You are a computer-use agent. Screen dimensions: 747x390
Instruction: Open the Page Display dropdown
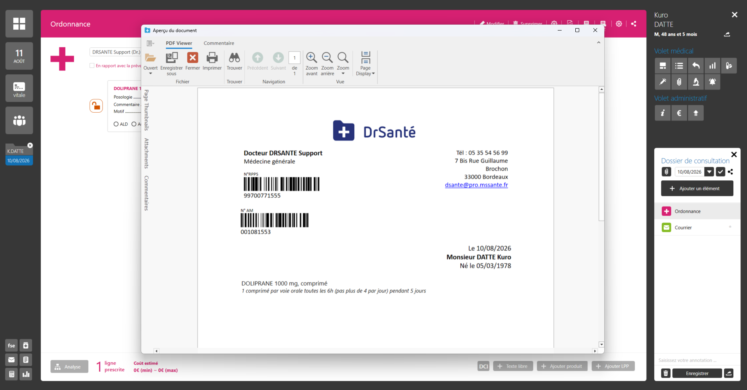point(365,63)
